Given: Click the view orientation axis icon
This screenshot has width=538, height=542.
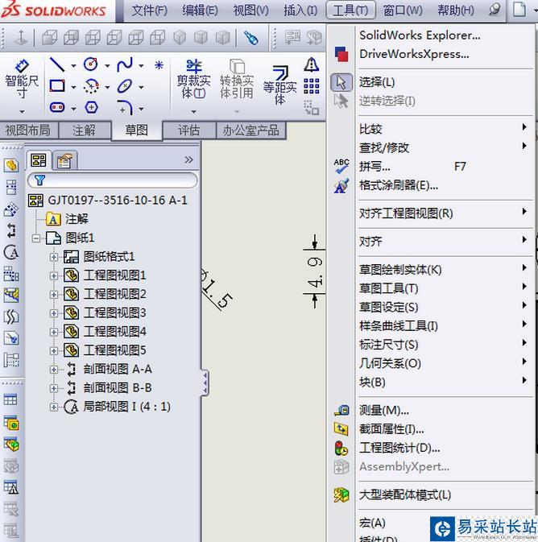Looking at the screenshot, I should [x=20, y=37].
